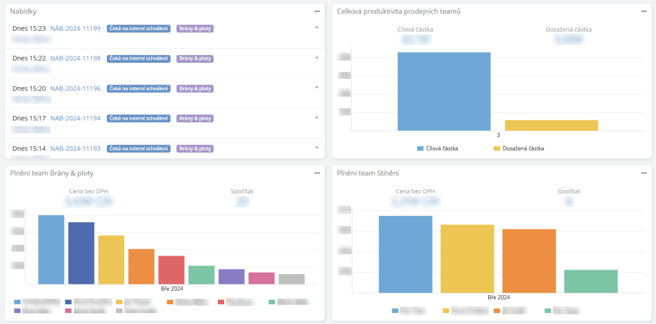Open three-dot menu of Plnění team Stínění

click(644, 173)
